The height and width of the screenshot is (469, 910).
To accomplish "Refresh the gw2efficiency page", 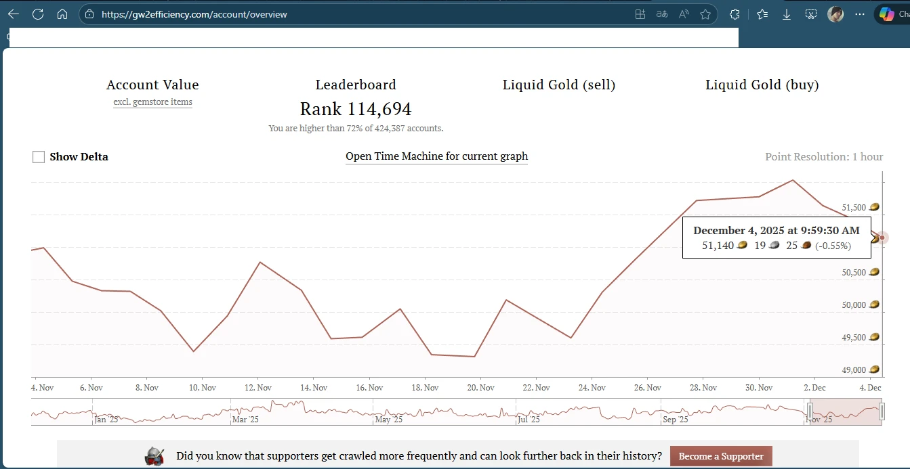I will point(38,14).
